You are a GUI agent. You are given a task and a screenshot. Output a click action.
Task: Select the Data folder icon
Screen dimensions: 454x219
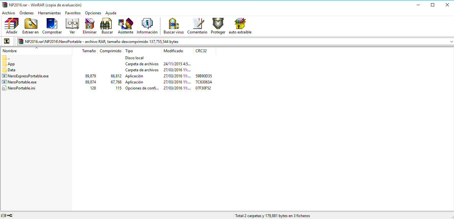(x=4, y=70)
